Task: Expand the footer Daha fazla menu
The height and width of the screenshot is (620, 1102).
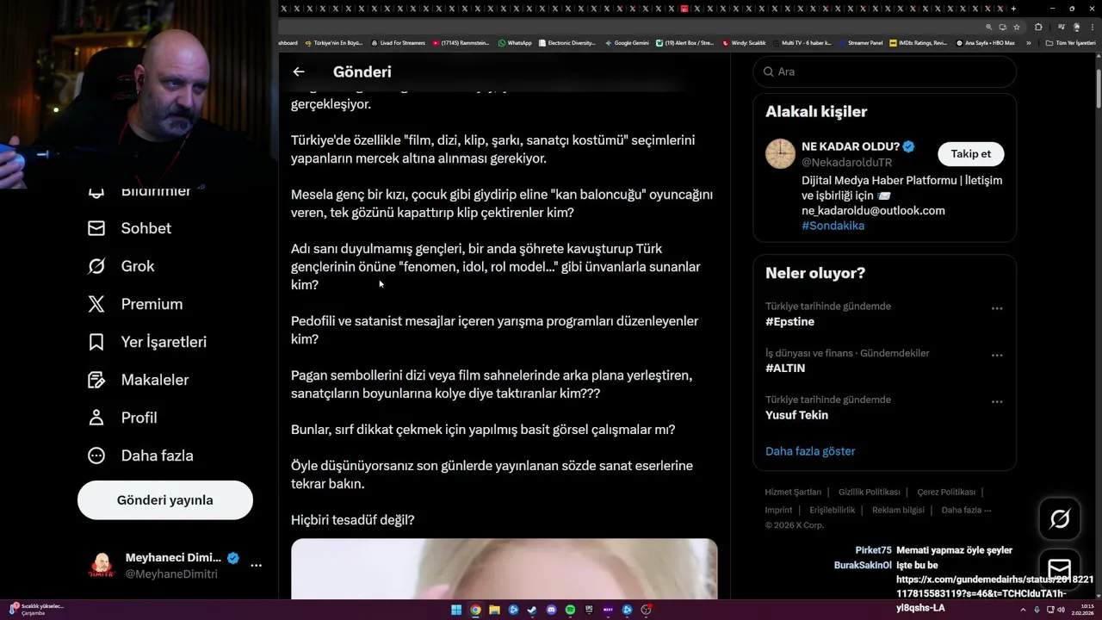Action: click(966, 510)
